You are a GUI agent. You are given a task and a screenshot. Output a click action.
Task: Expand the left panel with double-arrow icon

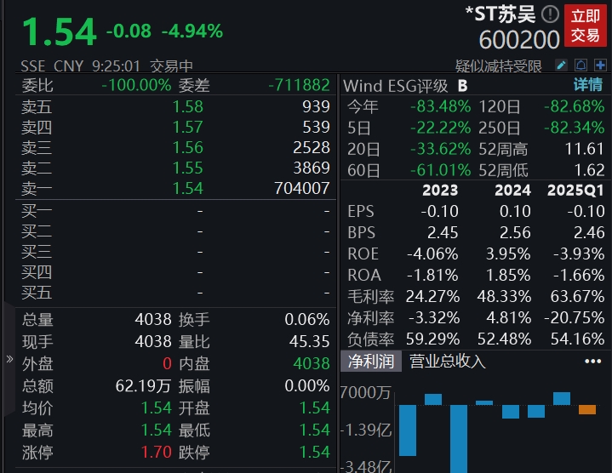click(9, 360)
